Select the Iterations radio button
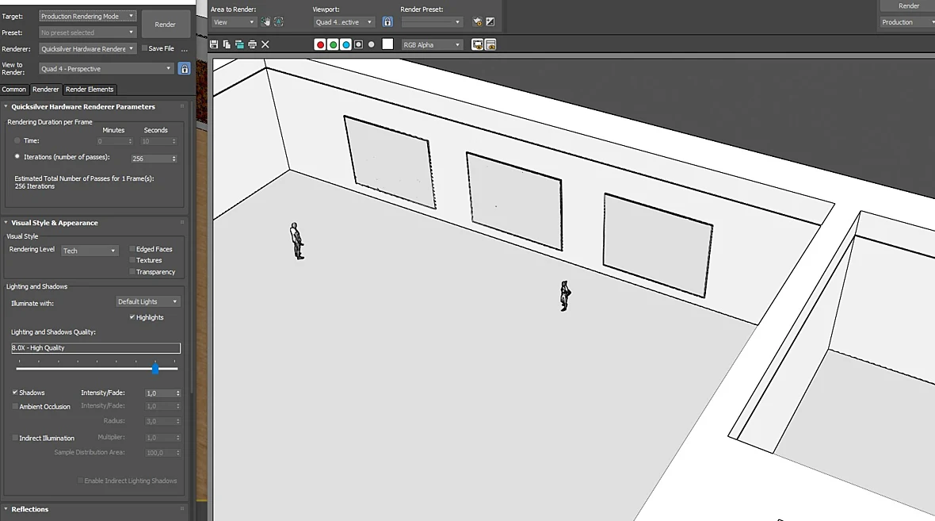Viewport: 935px width, 521px height. [17, 156]
